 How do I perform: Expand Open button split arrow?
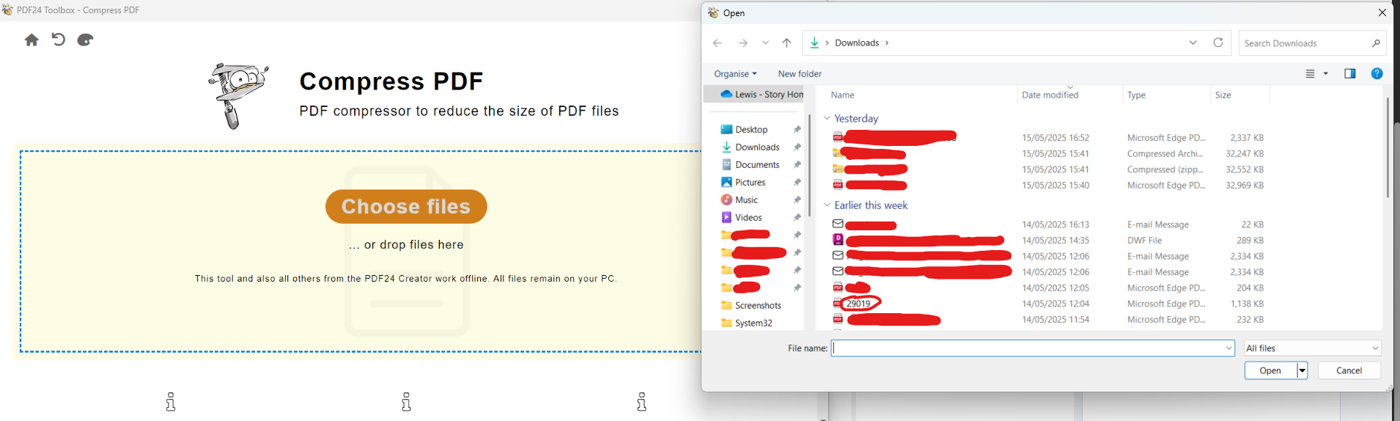(x=1303, y=371)
